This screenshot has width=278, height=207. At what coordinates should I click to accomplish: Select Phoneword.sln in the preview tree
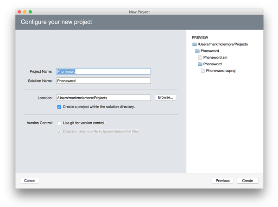tap(215, 57)
